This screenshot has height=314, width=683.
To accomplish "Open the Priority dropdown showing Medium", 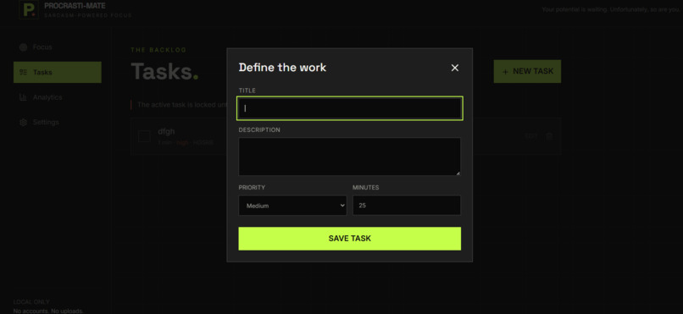I will pyautogui.click(x=292, y=206).
